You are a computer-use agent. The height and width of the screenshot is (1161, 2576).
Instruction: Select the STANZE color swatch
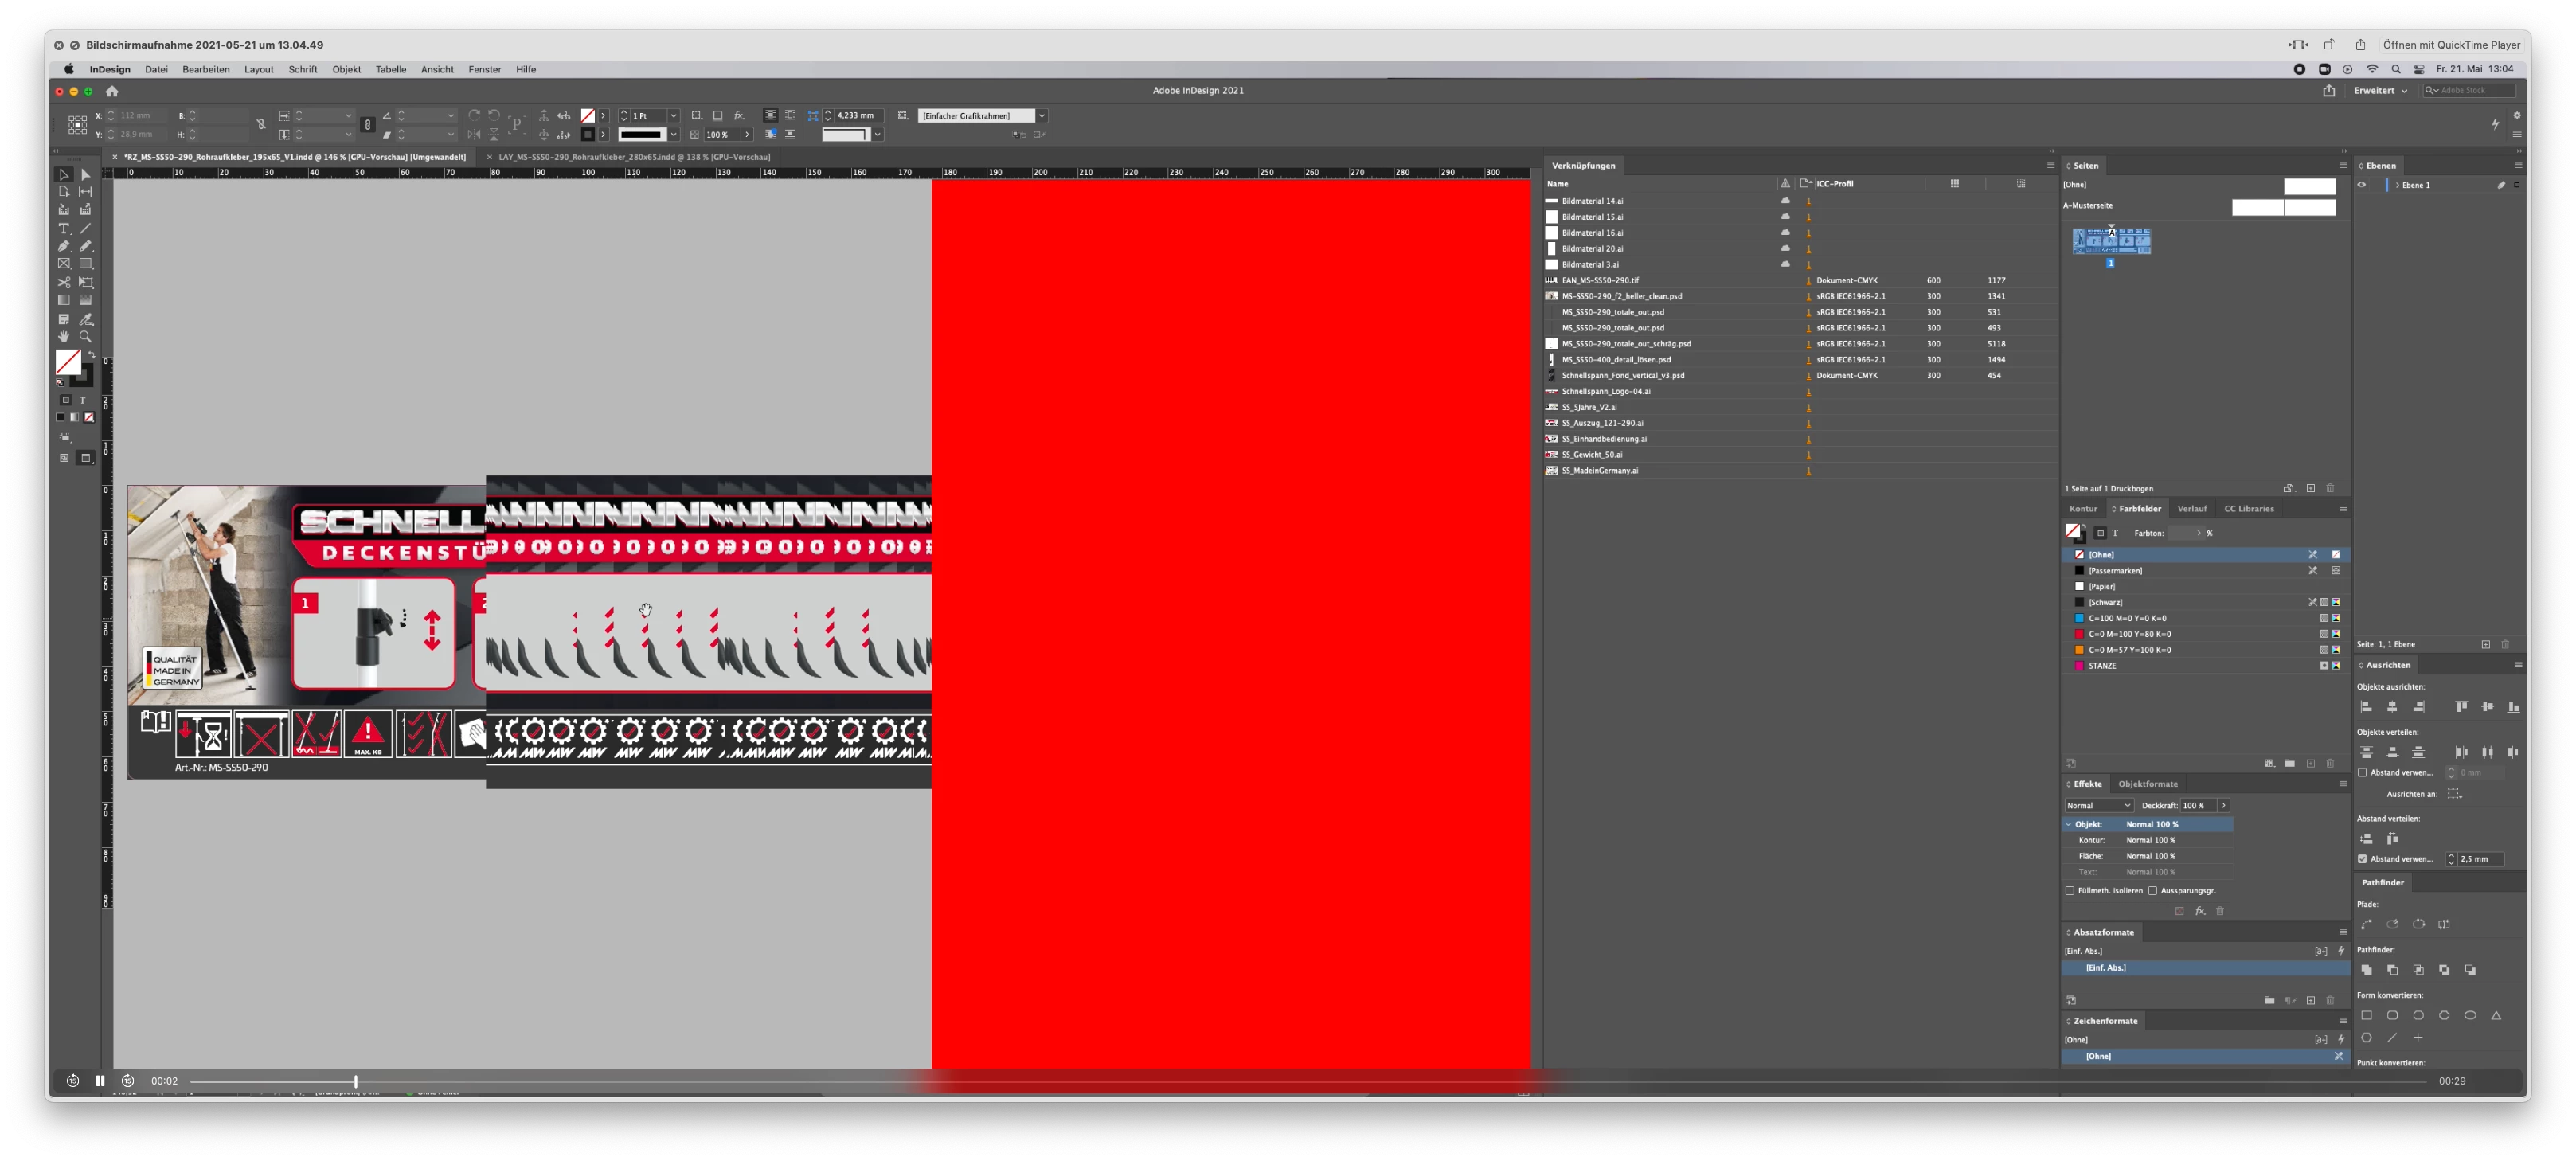[x=2102, y=666]
